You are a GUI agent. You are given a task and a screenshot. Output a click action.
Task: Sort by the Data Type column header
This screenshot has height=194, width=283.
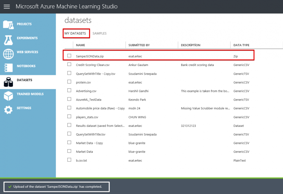click(x=241, y=45)
